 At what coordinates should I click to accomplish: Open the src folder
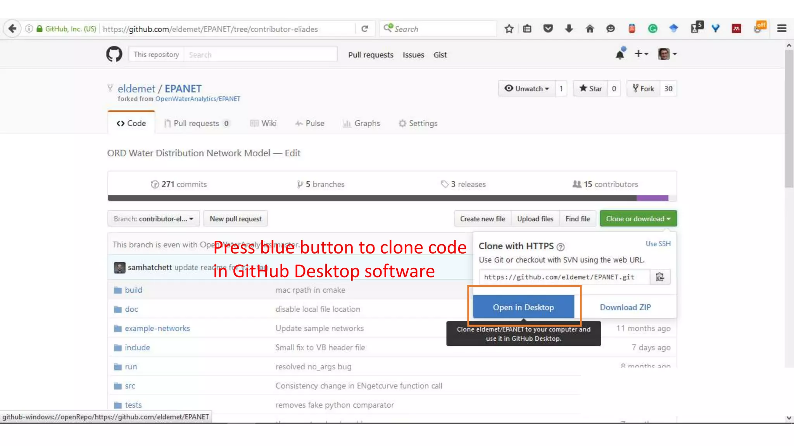(x=130, y=386)
